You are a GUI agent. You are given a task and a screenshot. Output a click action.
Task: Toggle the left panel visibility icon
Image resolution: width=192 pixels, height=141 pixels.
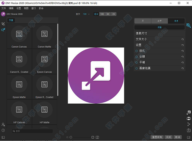point(3,137)
